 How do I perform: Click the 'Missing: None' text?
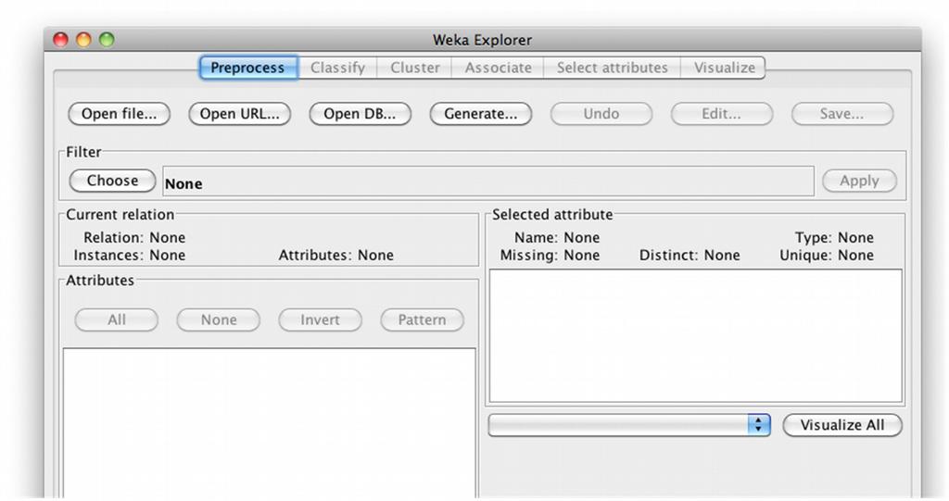(x=550, y=256)
